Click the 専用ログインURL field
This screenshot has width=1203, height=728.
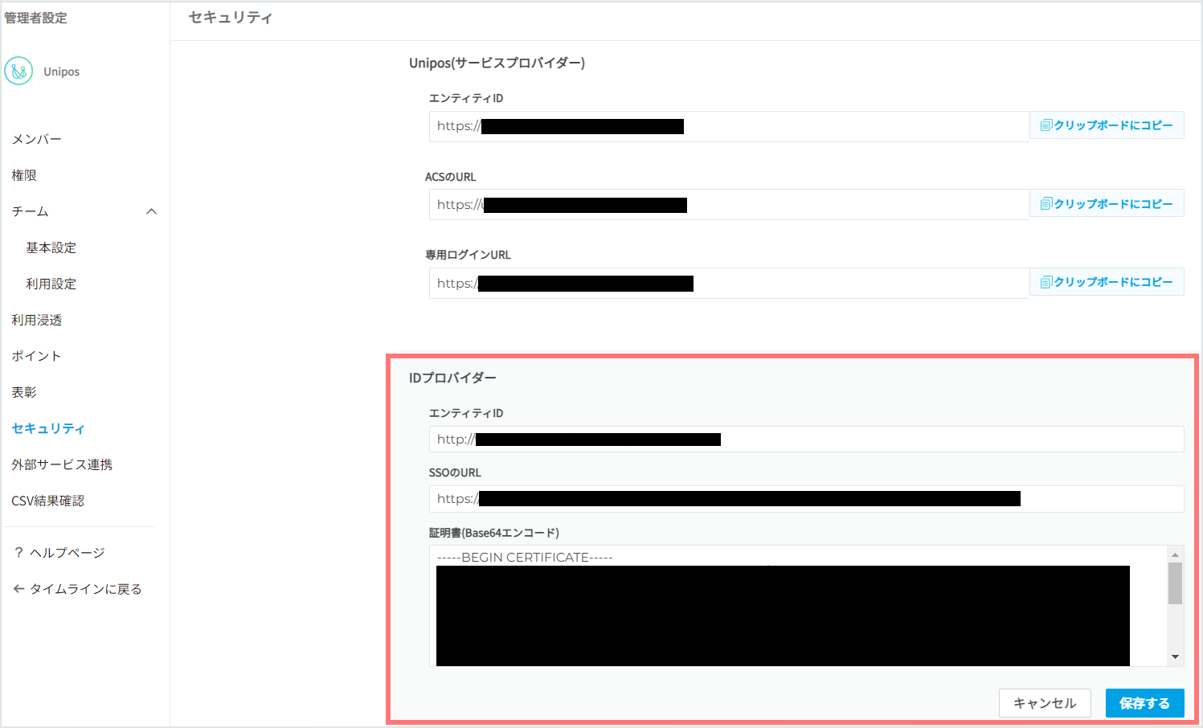click(x=729, y=283)
